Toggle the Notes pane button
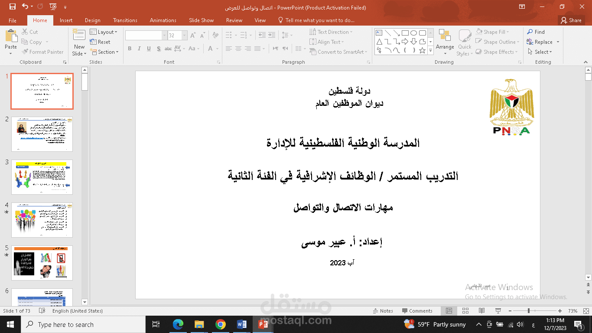592x333 pixels. (x=383, y=311)
